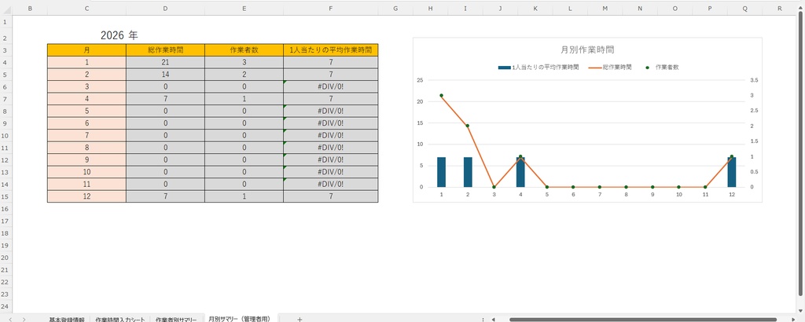Click next sheet navigation arrow
Screen dimensions: 805x322
tap(24, 319)
